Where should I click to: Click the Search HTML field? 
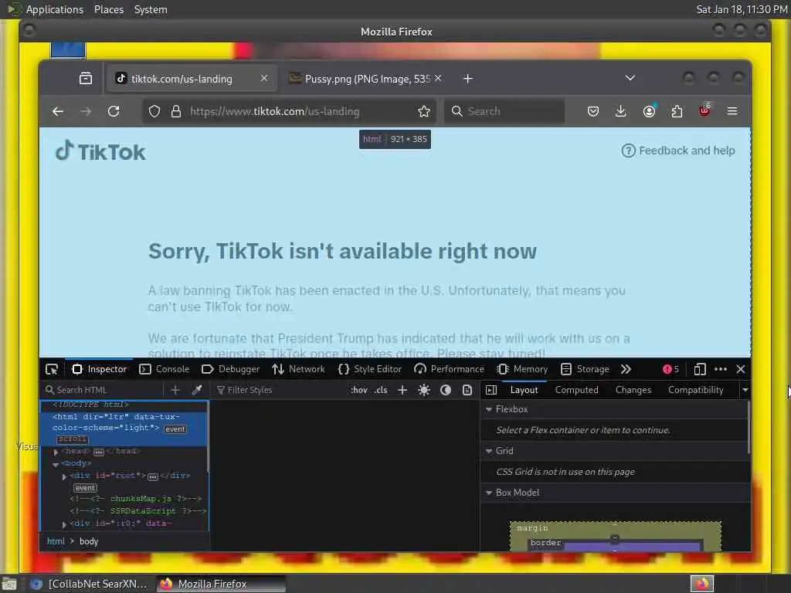coord(101,390)
